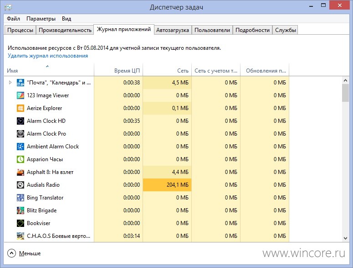Image resolution: width=353 pixels, height=268 pixels.
Task: Select Asphalt 8: На взлет name
Action: [x=50, y=172]
